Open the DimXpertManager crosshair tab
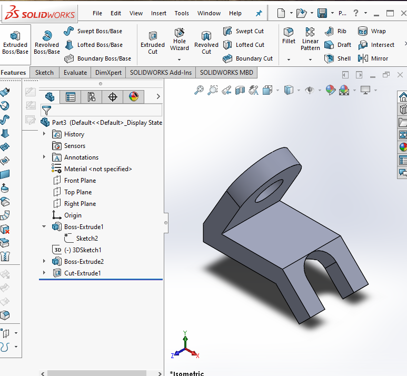Screen dimensions: 407x376 [x=112, y=97]
